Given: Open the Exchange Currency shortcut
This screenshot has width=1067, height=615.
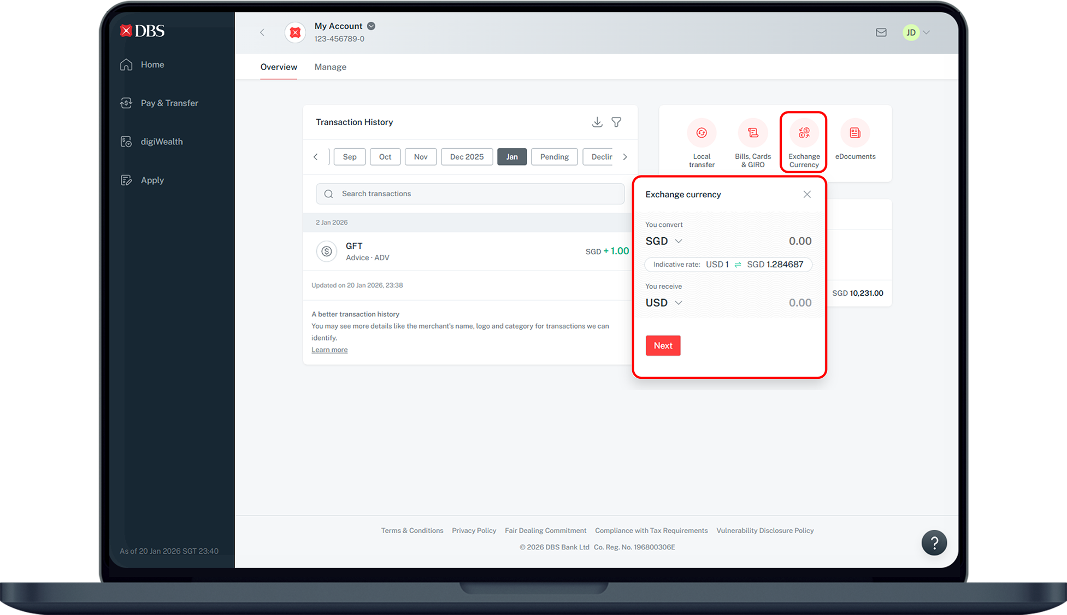Looking at the screenshot, I should click(x=804, y=133).
